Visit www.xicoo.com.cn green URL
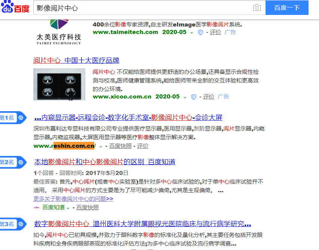Viewport: 319px width, 250px height. point(122,97)
